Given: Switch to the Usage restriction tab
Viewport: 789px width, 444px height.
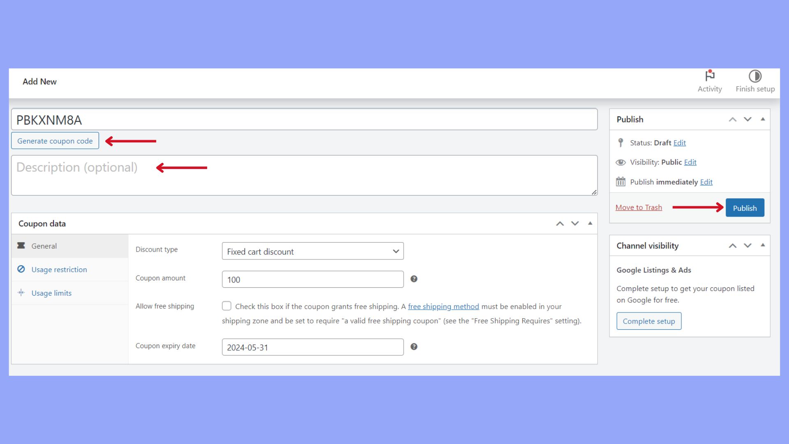Looking at the screenshot, I should click(59, 270).
